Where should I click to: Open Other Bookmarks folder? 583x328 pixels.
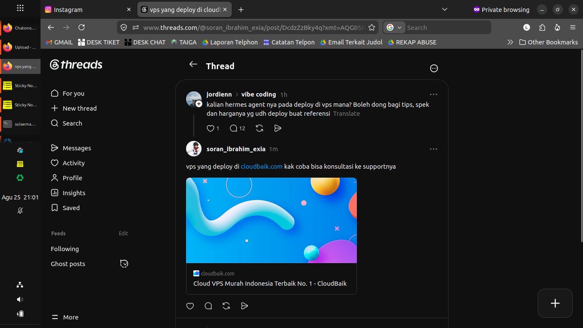pyautogui.click(x=548, y=42)
